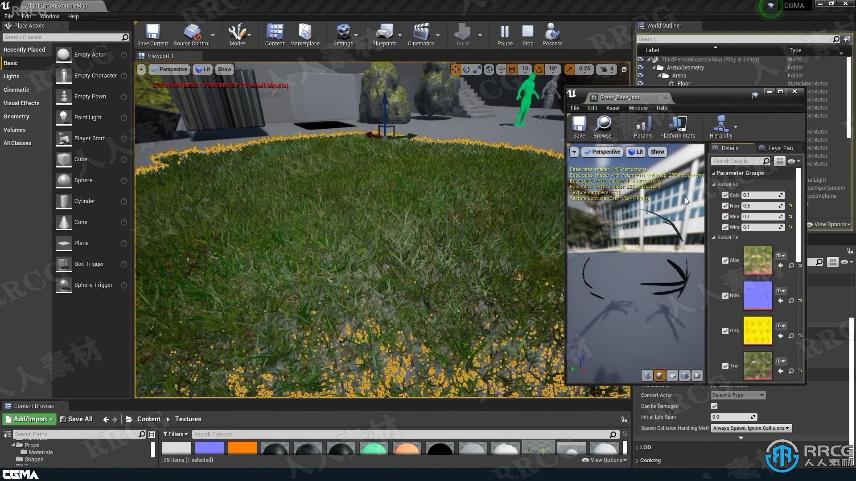This screenshot has height=481, width=856.
Task: Open the Marketplace toolbar button
Action: click(x=305, y=35)
